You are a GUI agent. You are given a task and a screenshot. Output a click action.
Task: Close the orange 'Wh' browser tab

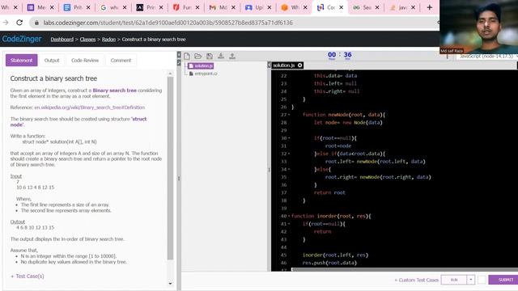(x=305, y=7)
